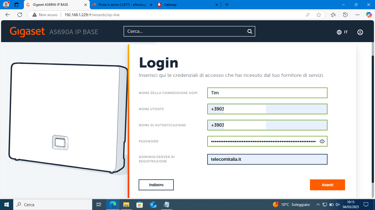
Task: Open the Windows Start menu
Action: [7, 205]
